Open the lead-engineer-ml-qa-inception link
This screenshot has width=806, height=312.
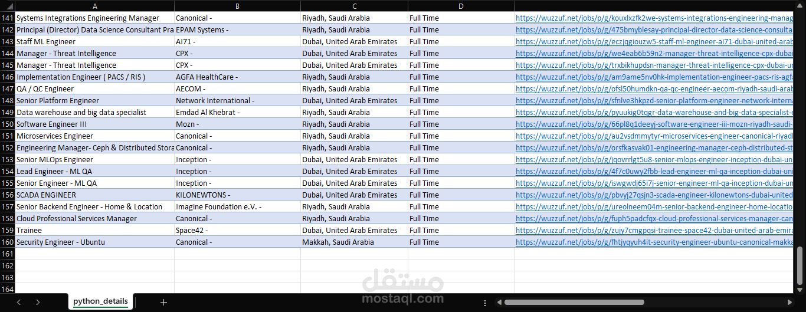pos(654,171)
